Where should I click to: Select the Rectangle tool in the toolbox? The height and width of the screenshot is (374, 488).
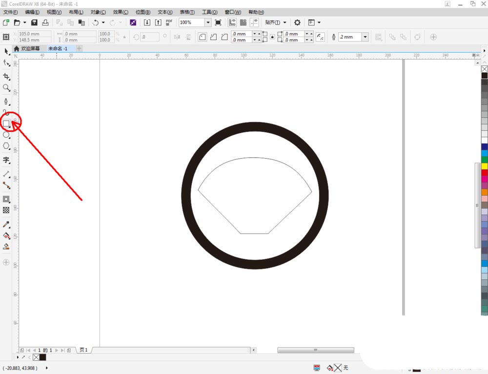coord(6,124)
